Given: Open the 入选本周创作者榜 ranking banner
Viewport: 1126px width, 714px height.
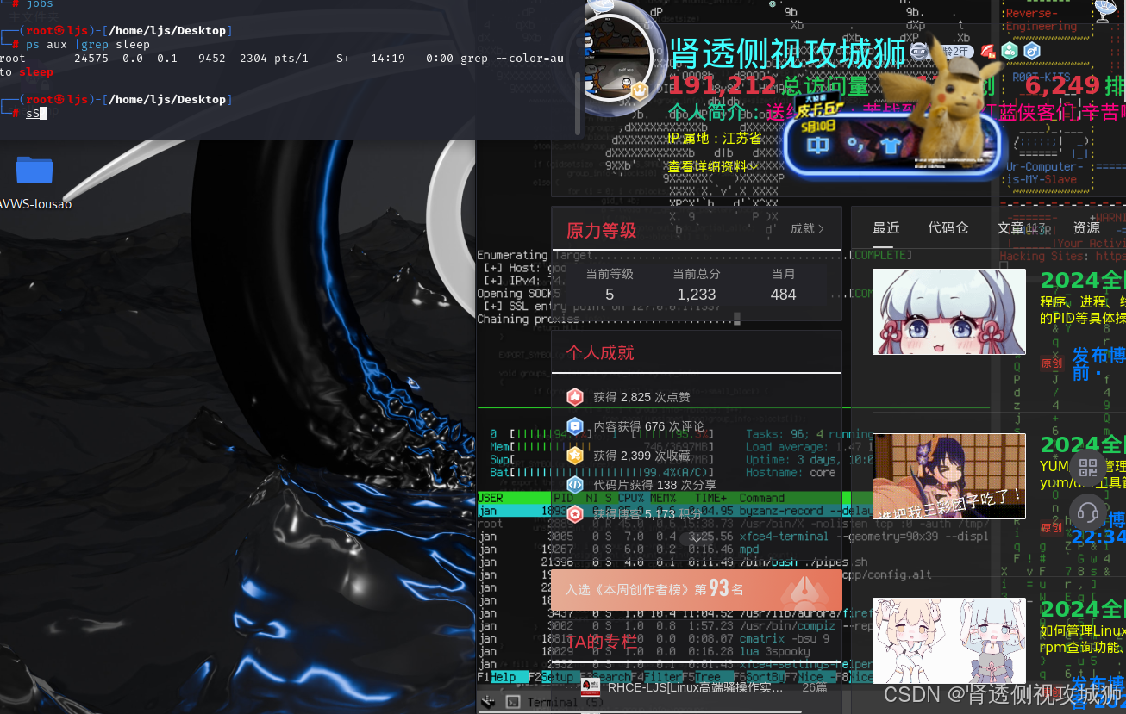Looking at the screenshot, I should pos(697,590).
